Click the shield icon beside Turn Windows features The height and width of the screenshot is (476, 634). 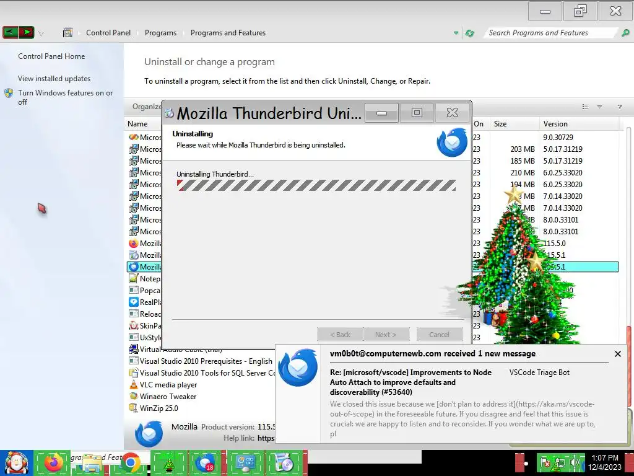[9, 93]
